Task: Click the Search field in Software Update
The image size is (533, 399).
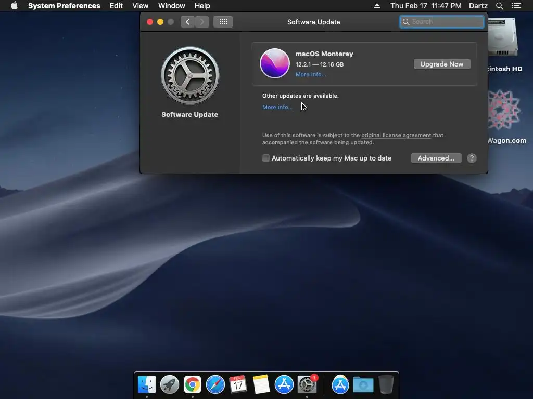Action: click(x=441, y=22)
